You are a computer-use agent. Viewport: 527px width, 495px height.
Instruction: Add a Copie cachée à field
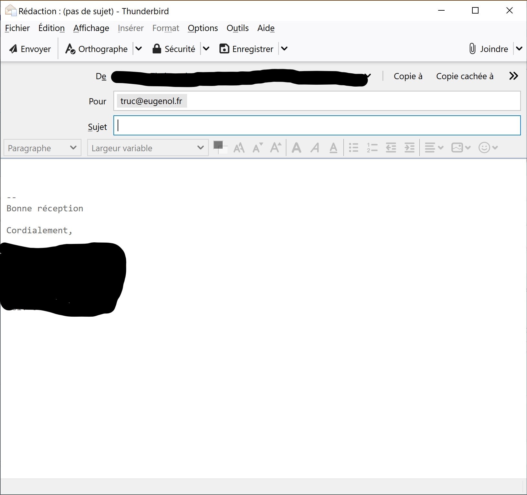[464, 76]
